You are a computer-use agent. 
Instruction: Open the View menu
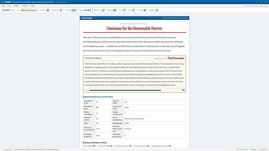(9, 6)
